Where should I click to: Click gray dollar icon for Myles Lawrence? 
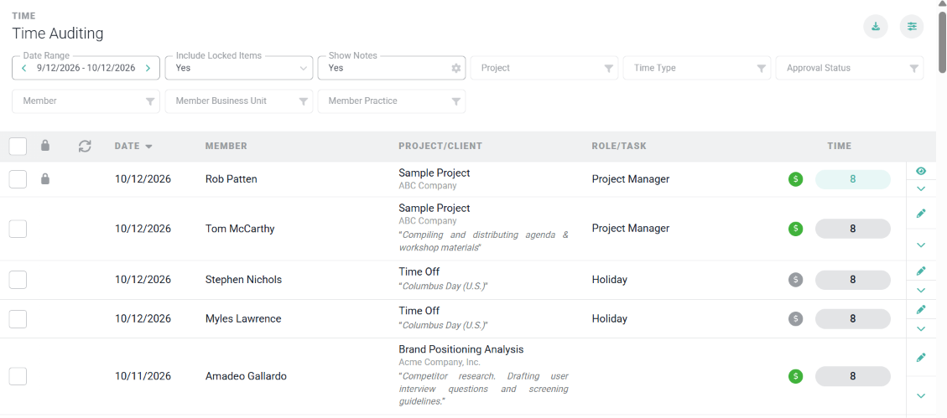tap(795, 318)
